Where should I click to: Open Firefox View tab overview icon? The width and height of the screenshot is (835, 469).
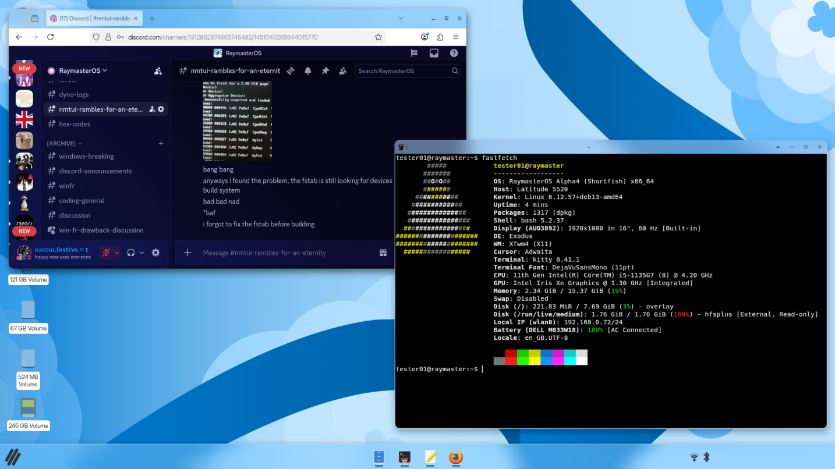point(34,19)
